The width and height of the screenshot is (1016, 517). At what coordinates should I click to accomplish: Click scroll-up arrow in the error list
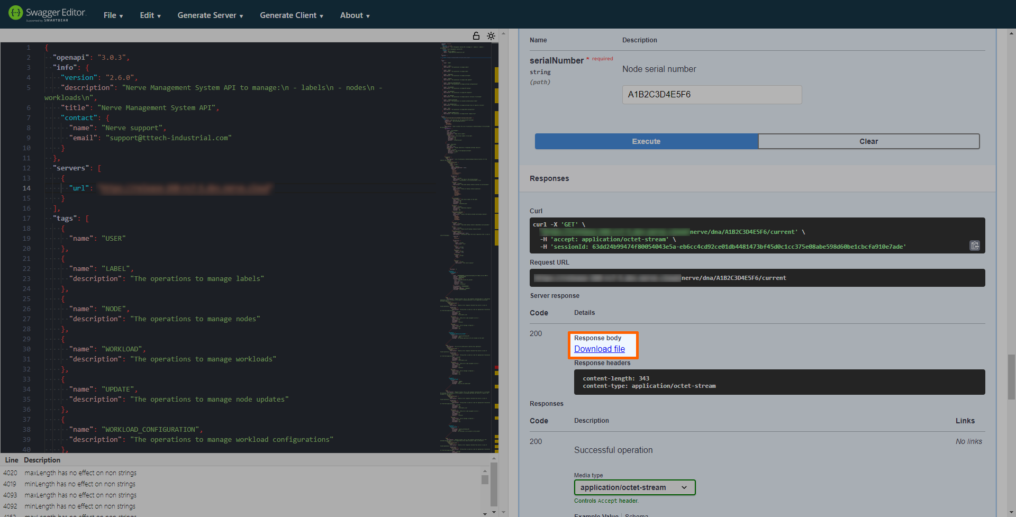click(485, 470)
